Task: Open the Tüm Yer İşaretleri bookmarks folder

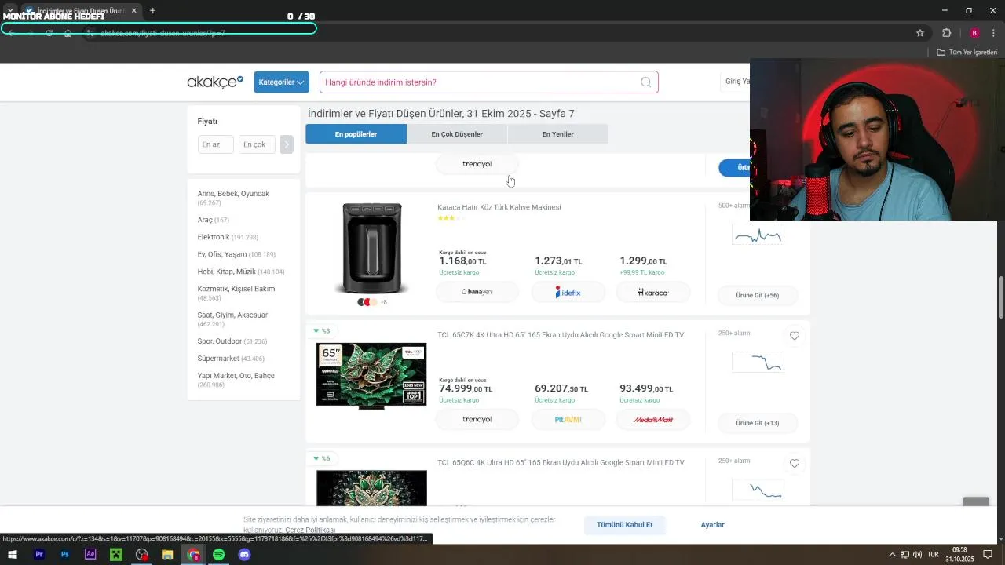Action: pyautogui.click(x=967, y=53)
